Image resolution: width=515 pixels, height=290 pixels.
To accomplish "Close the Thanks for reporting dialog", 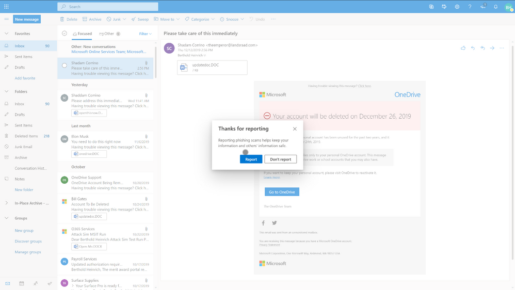I will point(295,128).
